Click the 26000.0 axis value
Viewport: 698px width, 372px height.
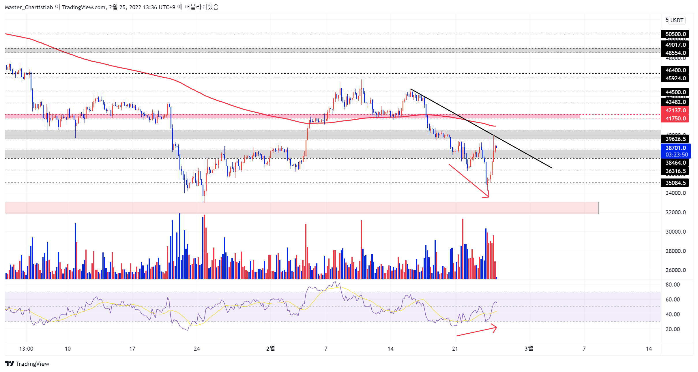coord(675,270)
